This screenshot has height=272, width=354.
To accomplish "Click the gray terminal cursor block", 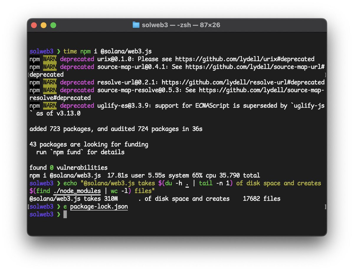I will pyautogui.click(x=65, y=214).
